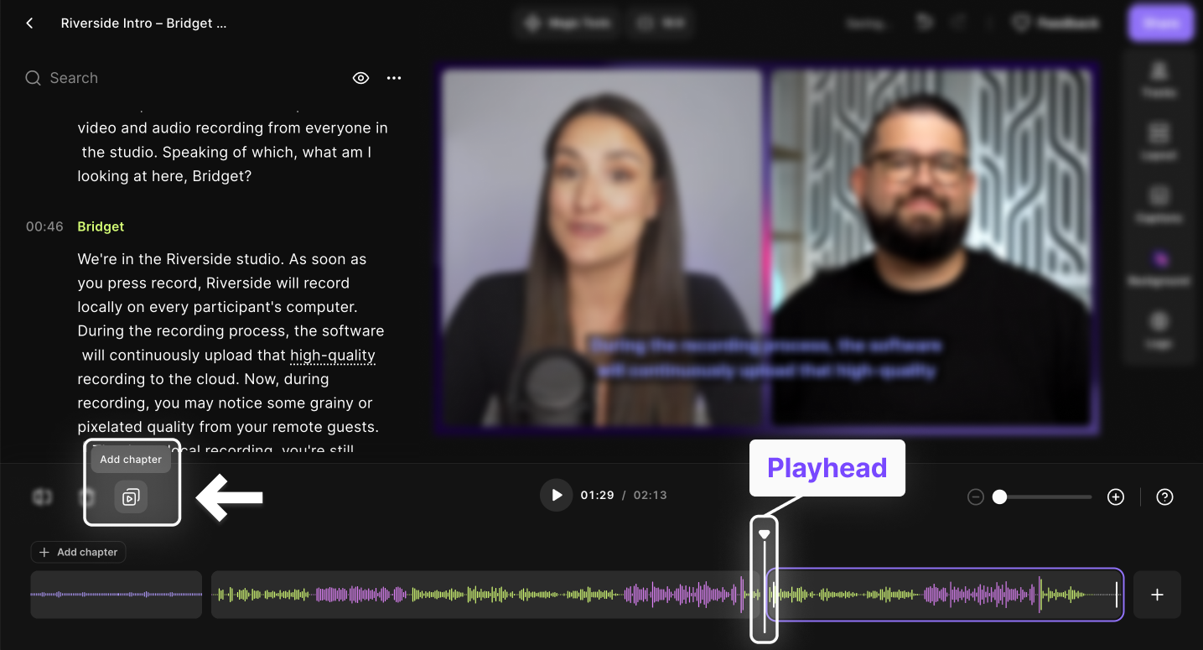Toggle the transcript eye visibility icon

360,78
